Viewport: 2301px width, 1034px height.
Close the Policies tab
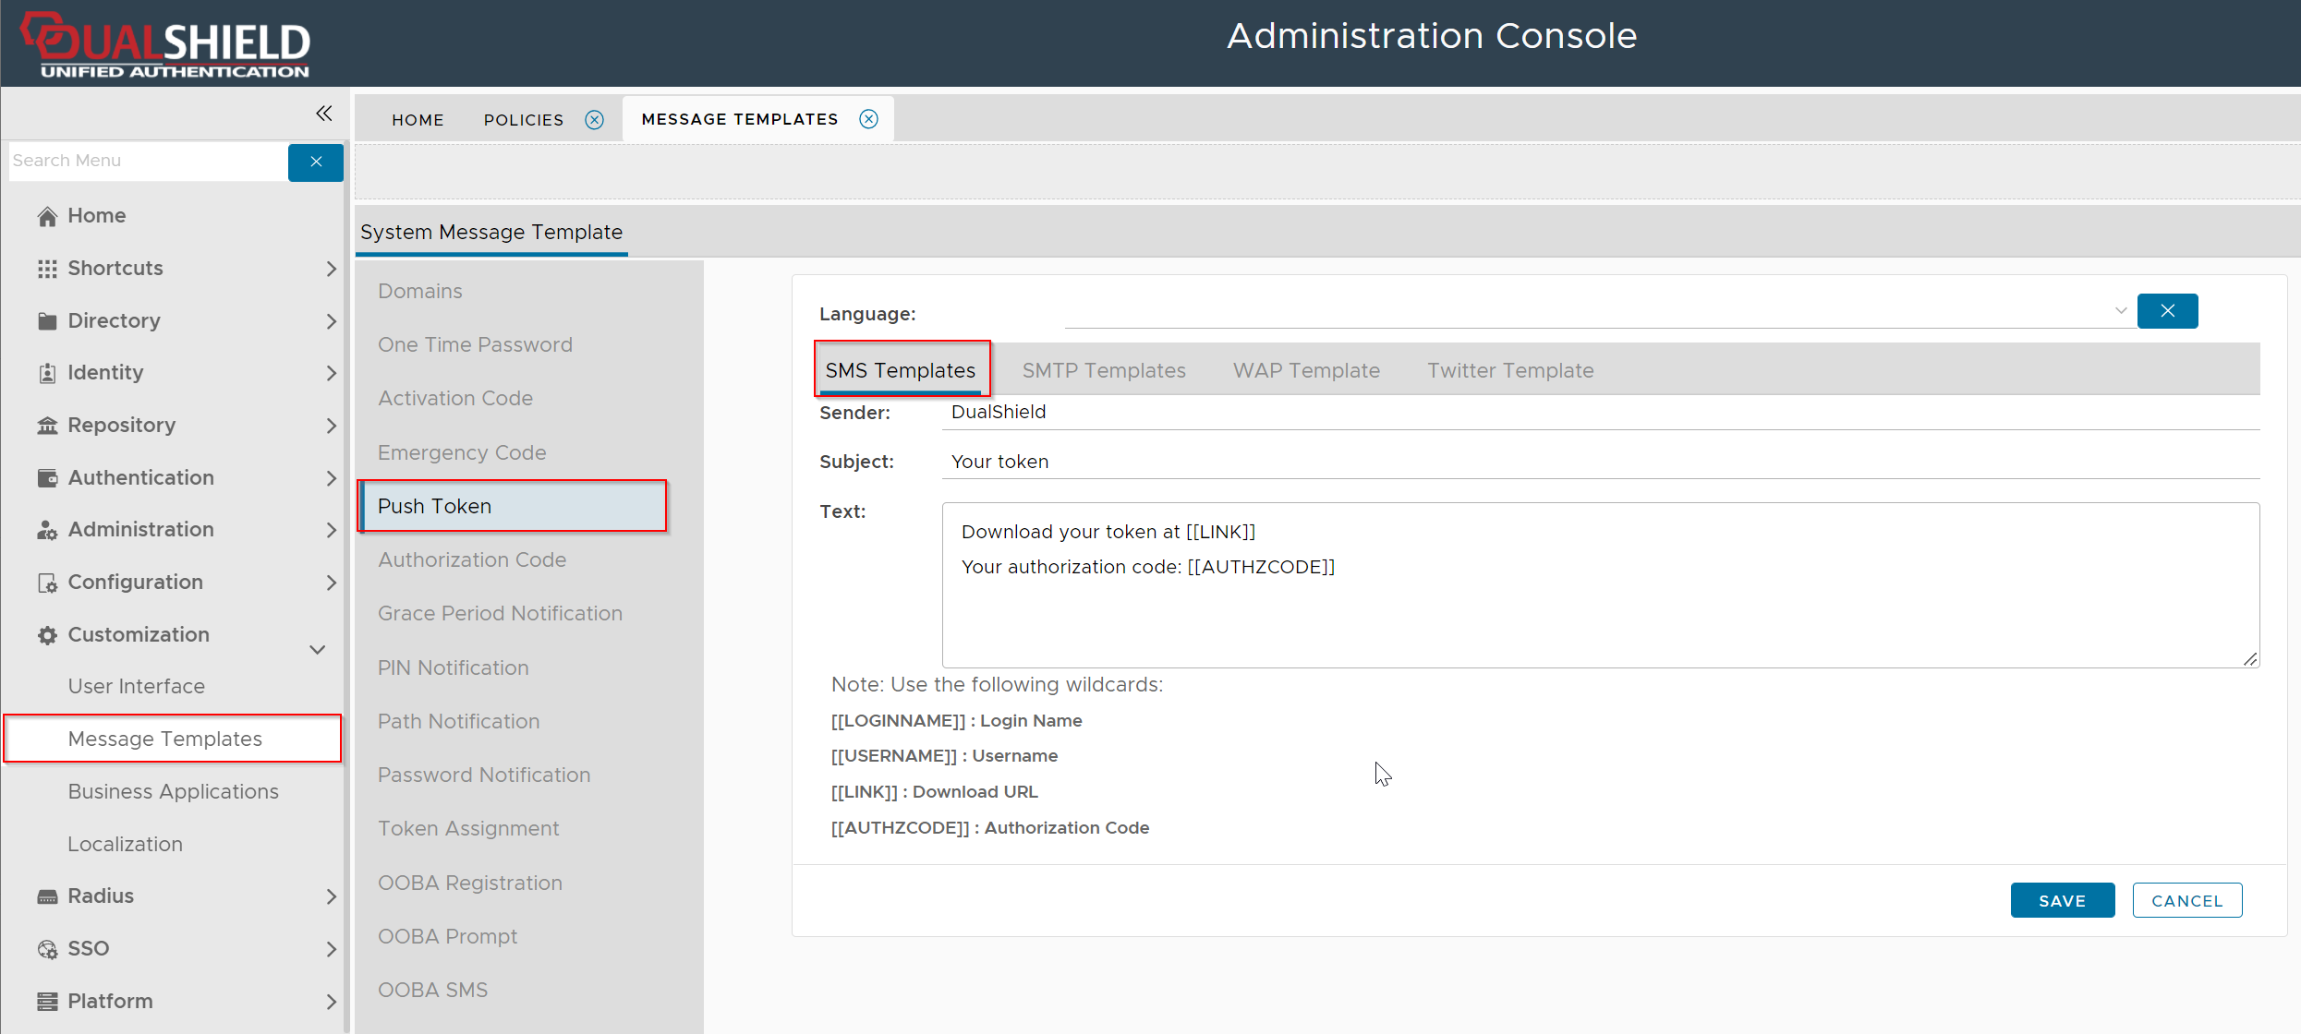coord(595,120)
